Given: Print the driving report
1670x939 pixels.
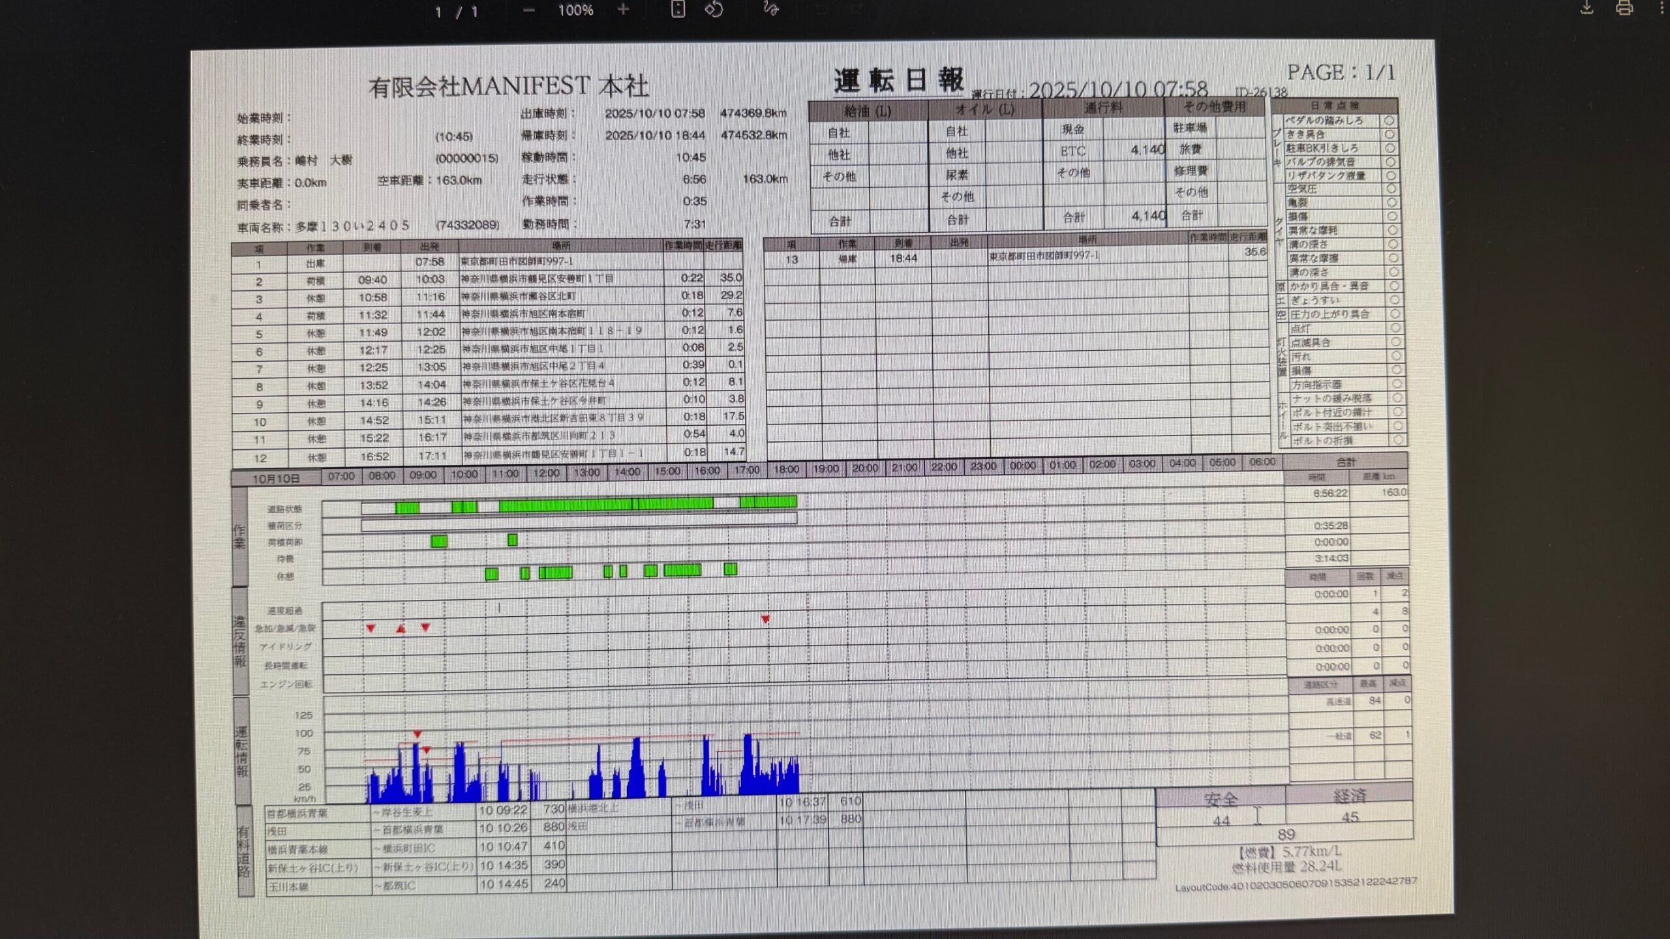Looking at the screenshot, I should [x=1624, y=8].
